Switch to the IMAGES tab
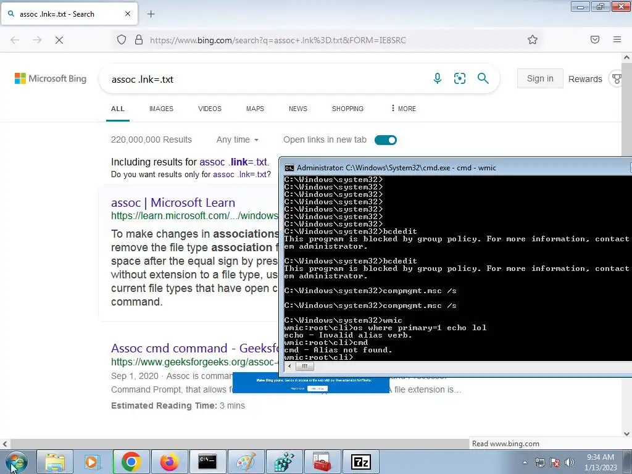The width and height of the screenshot is (632, 474). coord(161,109)
